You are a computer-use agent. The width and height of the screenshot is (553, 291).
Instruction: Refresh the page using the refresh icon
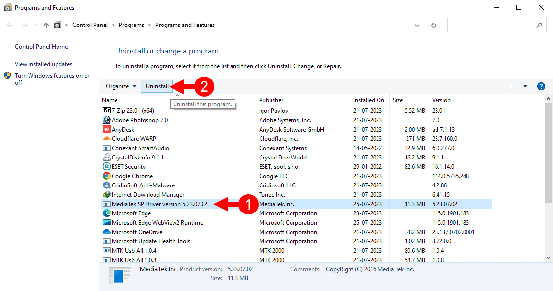pyautogui.click(x=433, y=25)
